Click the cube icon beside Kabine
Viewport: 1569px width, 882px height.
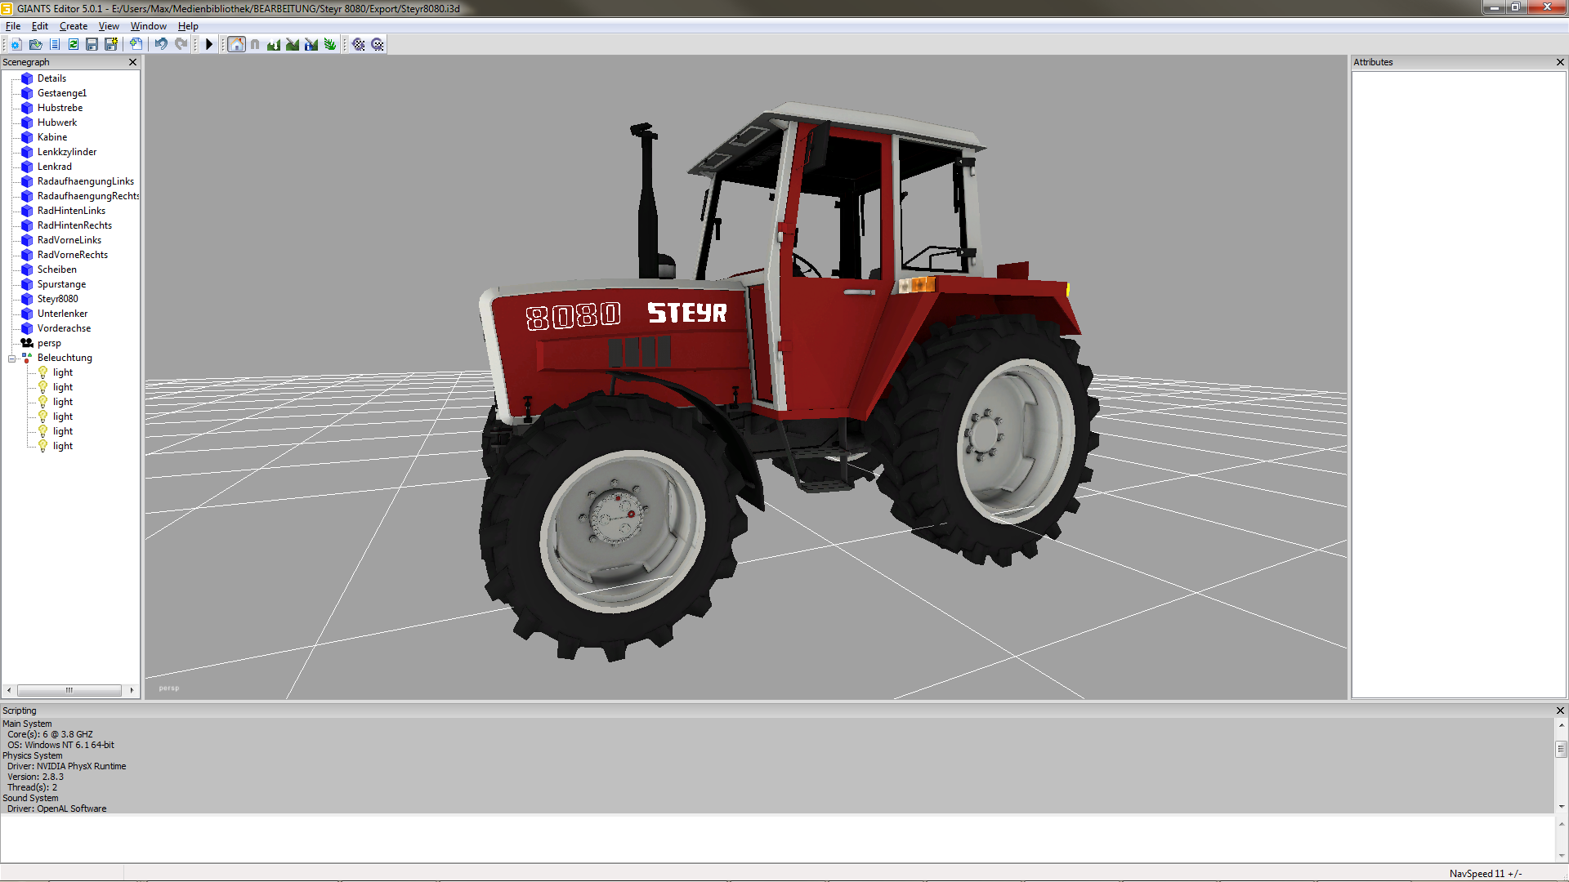click(27, 137)
